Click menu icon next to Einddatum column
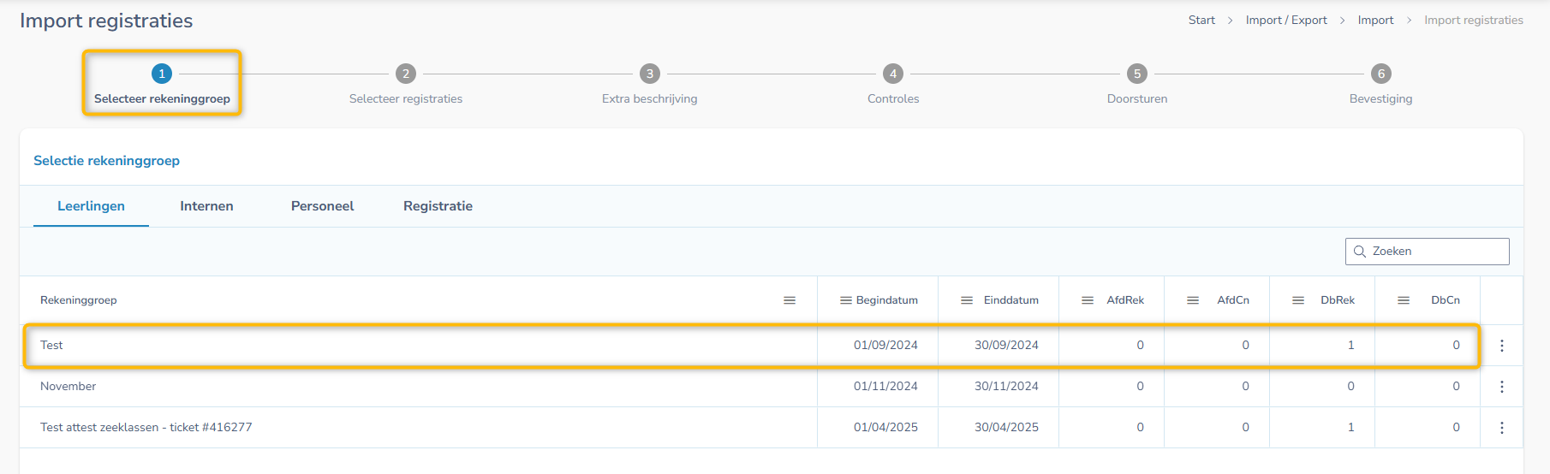 [x=967, y=300]
